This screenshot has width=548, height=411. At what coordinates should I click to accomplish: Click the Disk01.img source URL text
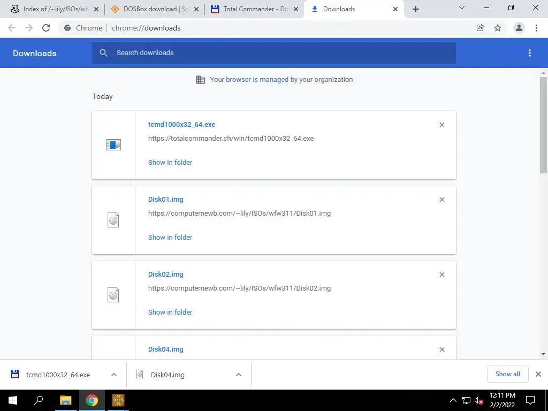click(x=239, y=213)
